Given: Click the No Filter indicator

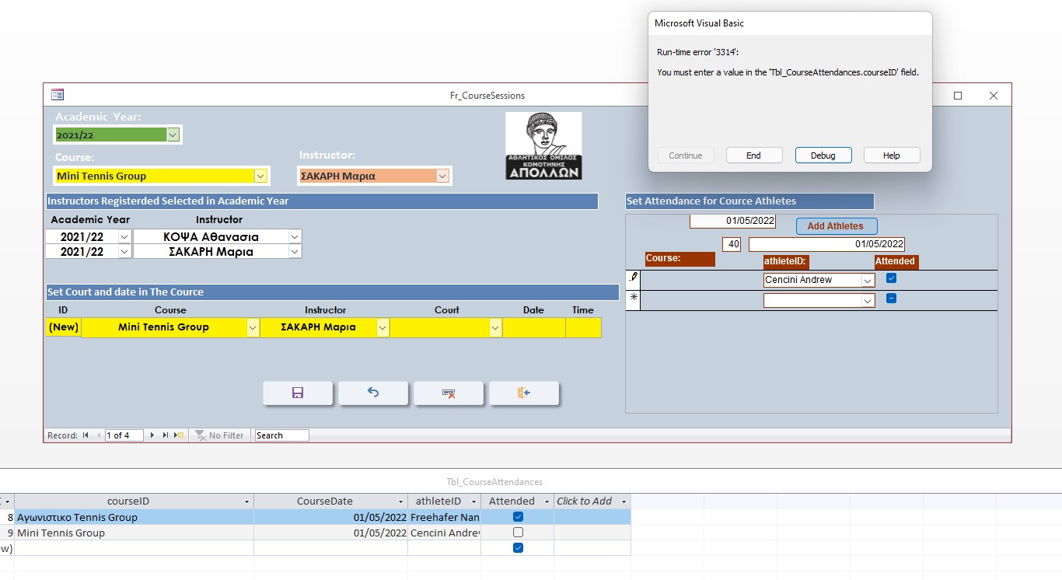Looking at the screenshot, I should [x=219, y=435].
